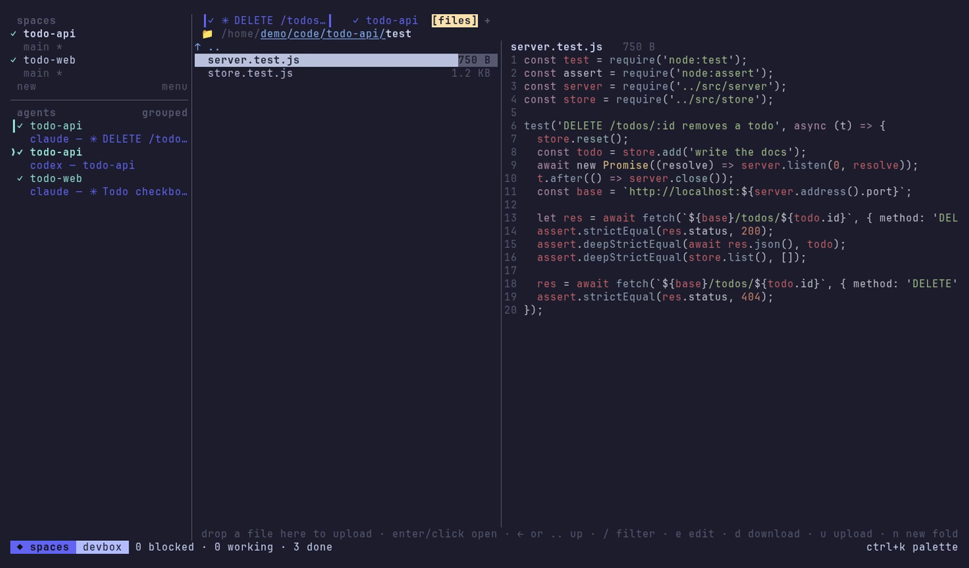The image size is (969, 568).
Task: Open the codex — todo-api agent
Action: pyautogui.click(x=82, y=165)
